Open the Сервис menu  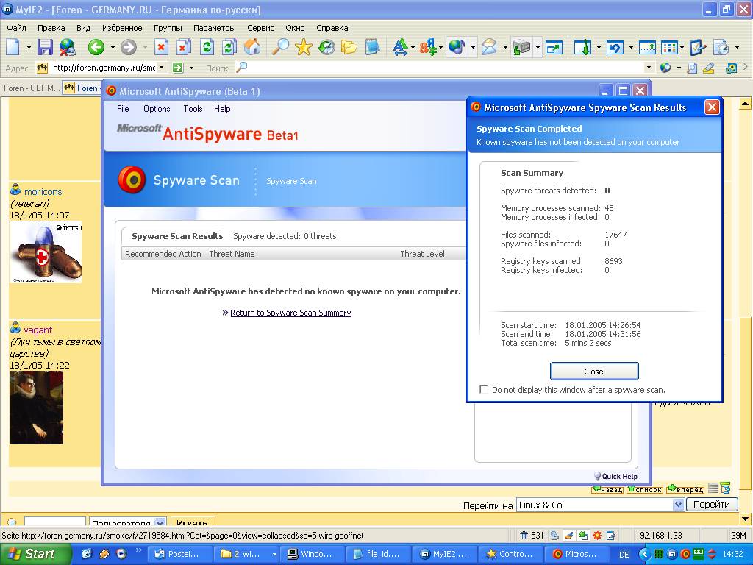point(260,28)
